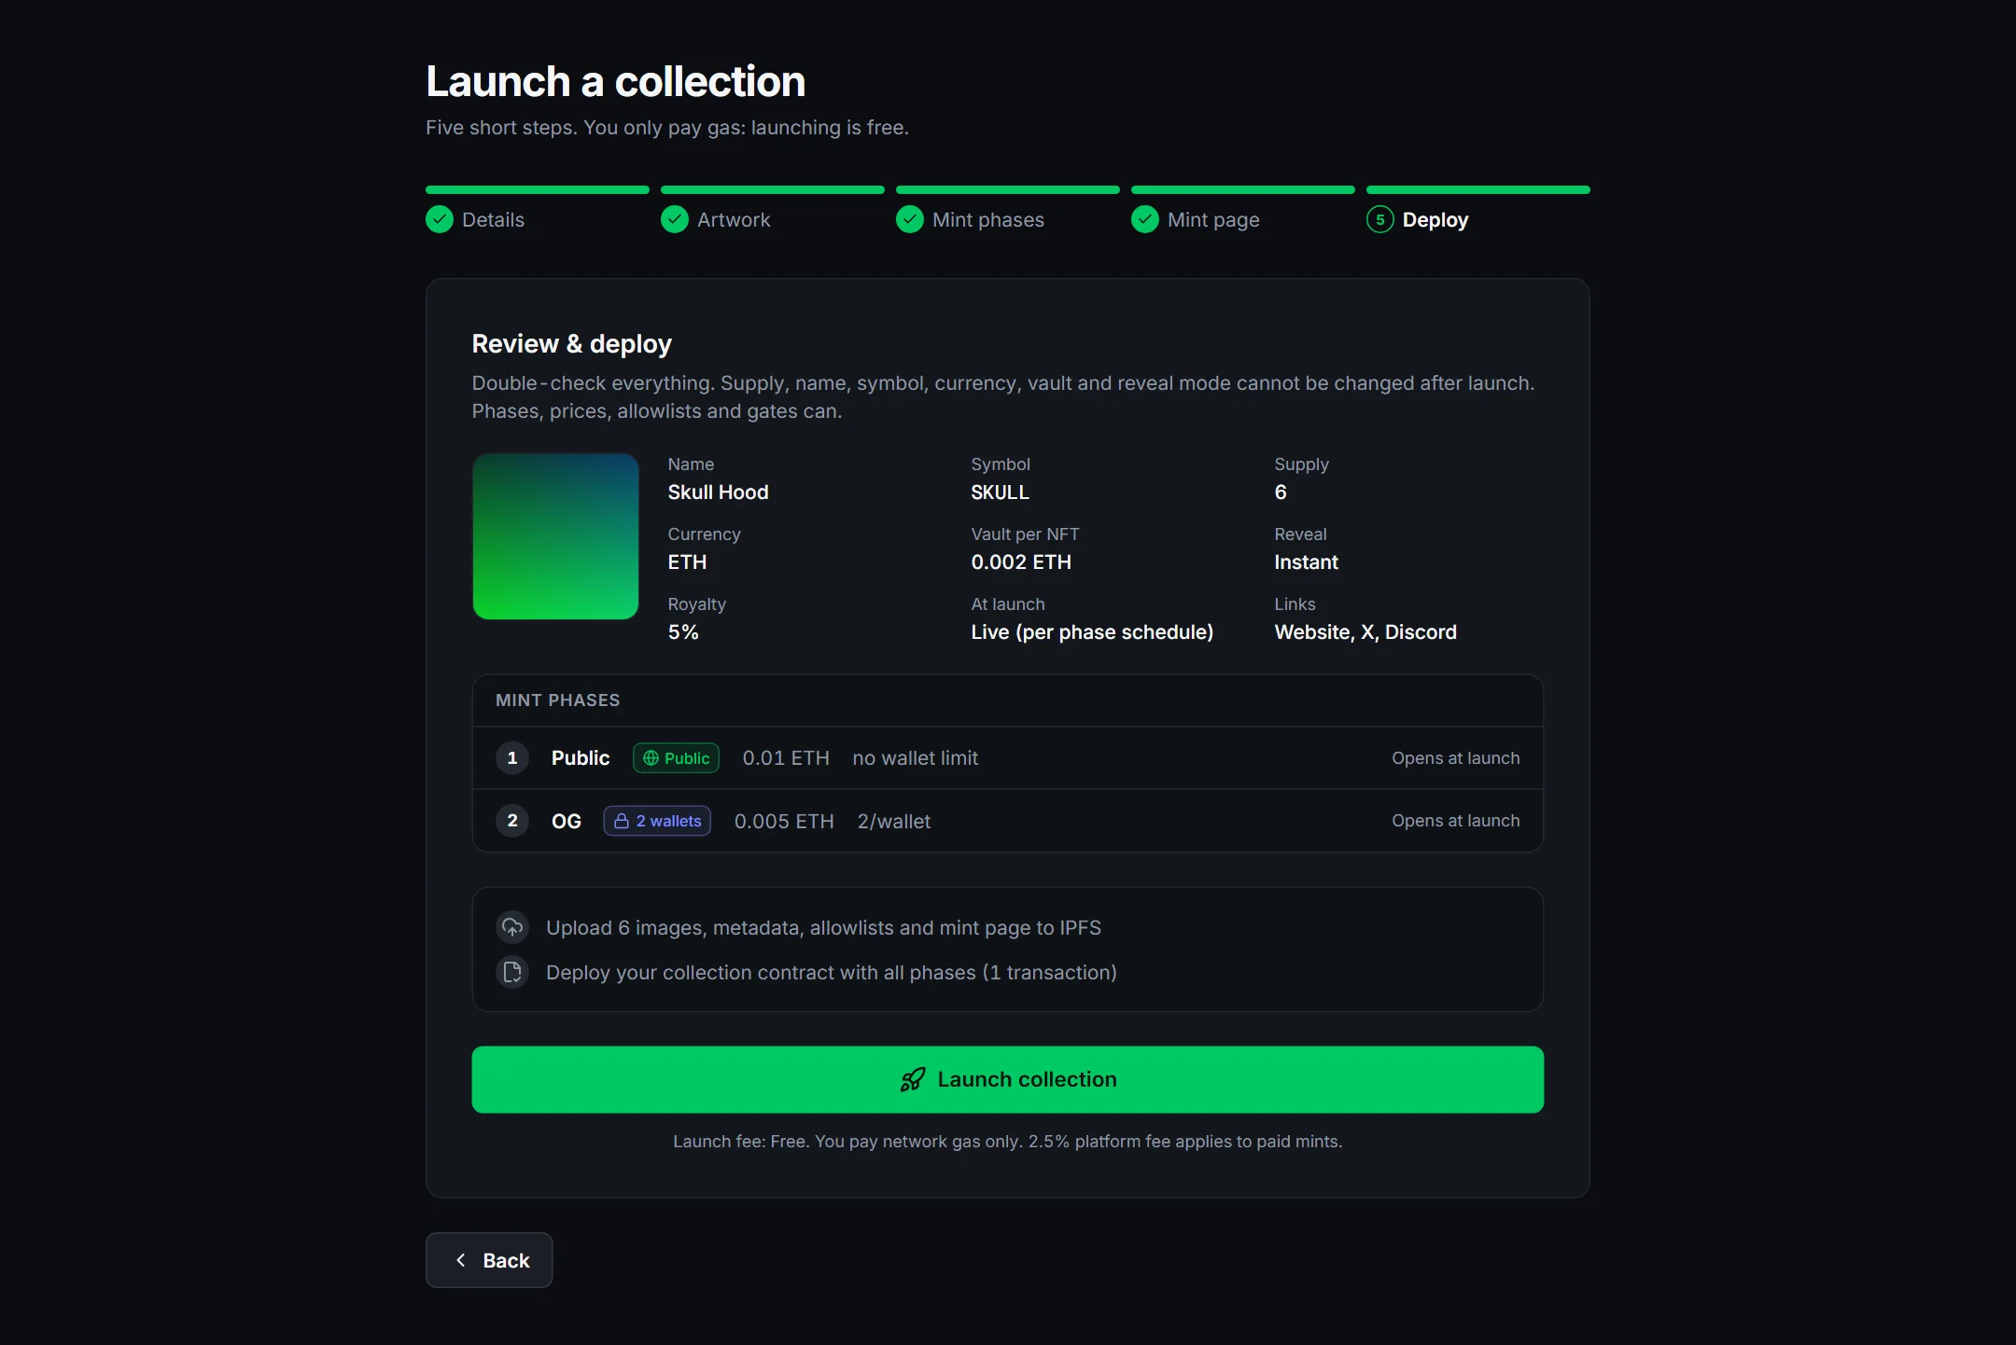Screen dimensions: 2016x1345
Task: Click the symbol value SKULL
Action: (1000, 492)
